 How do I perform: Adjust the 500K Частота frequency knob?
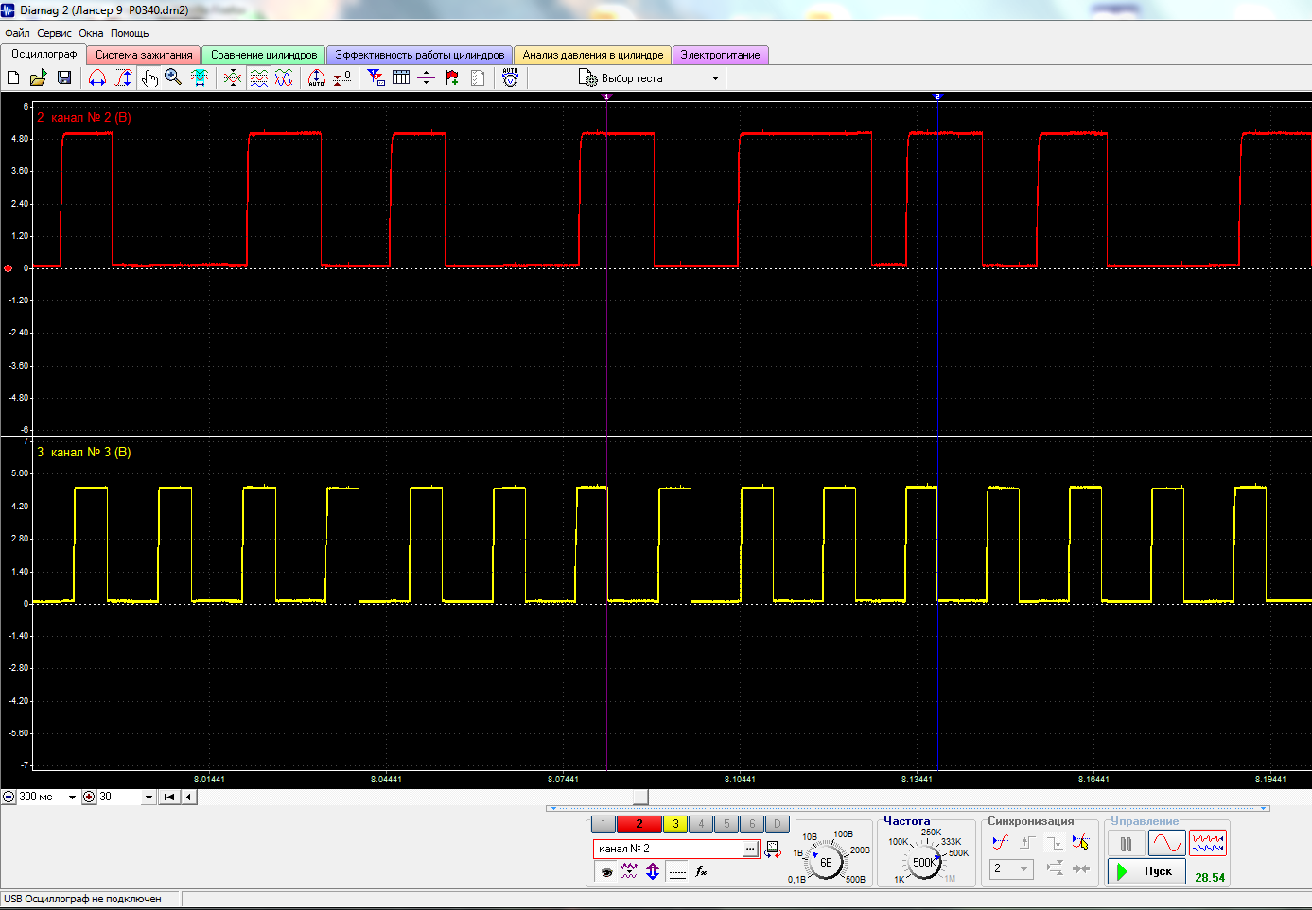click(x=923, y=862)
